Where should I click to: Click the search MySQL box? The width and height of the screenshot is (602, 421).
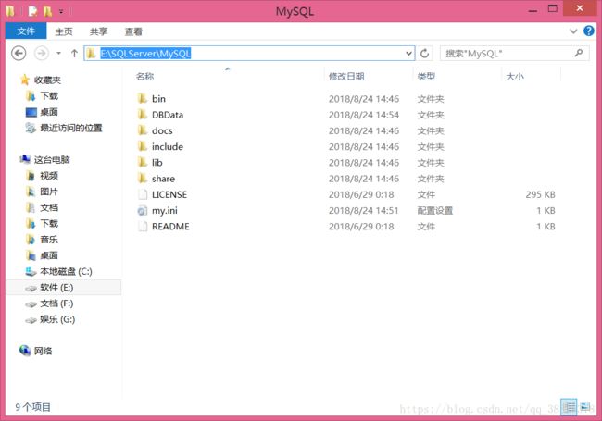coord(514,54)
